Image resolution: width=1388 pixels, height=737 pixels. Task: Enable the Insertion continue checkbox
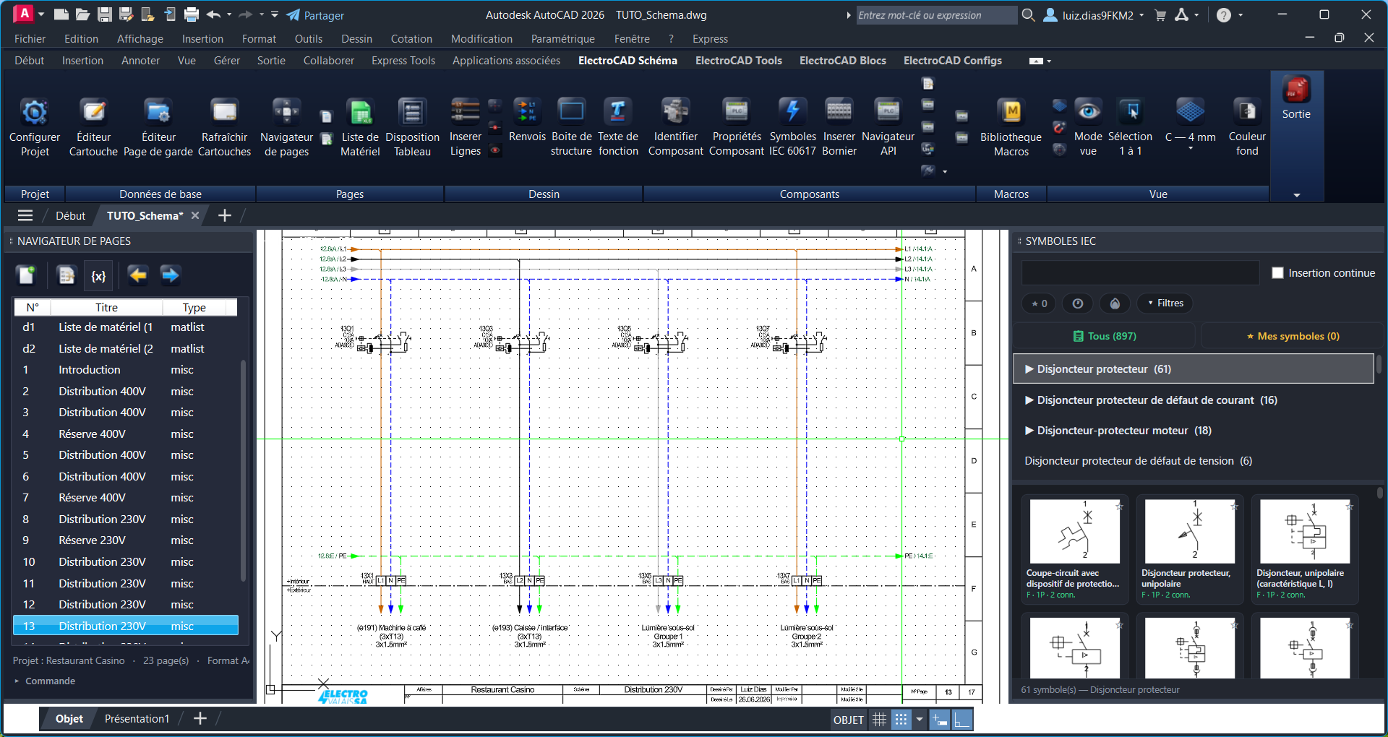pyautogui.click(x=1277, y=273)
